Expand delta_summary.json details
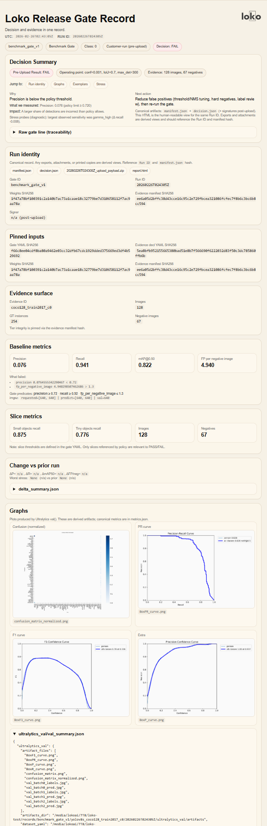Screen dimensions: 267x826 (133, 489)
